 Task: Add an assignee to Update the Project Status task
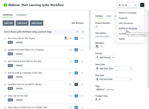pyautogui.click(x=70, y=50)
